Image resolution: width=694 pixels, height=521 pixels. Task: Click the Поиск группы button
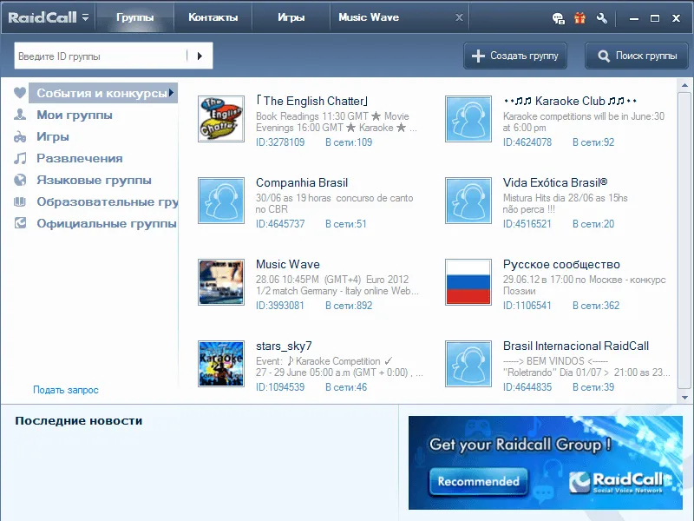point(637,56)
